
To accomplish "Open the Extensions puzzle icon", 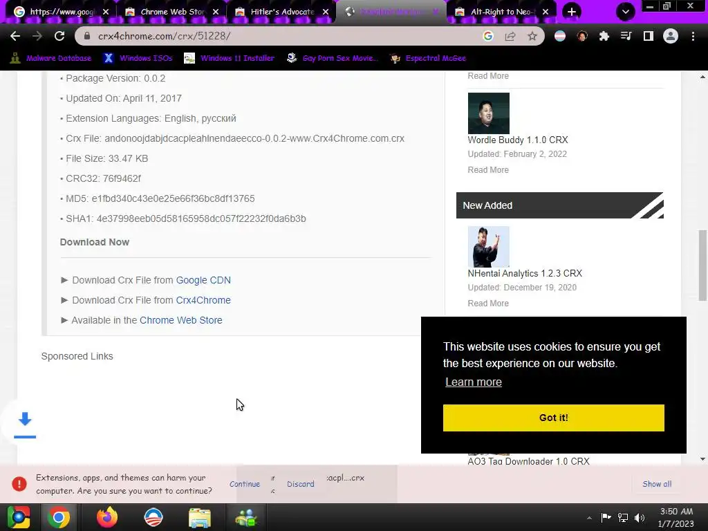I will [x=604, y=36].
